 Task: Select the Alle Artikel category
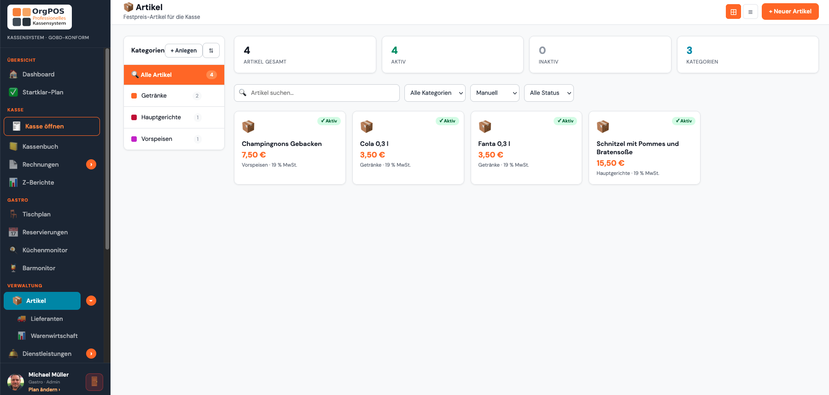click(x=174, y=75)
